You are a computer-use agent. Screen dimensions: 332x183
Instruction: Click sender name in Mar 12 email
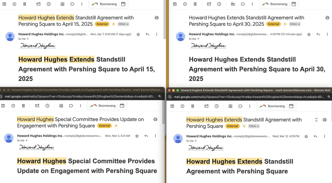coord(209,136)
